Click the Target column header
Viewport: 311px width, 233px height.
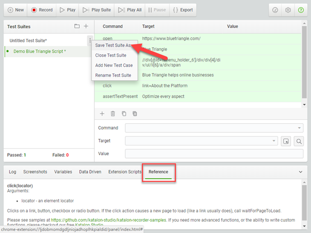coord(148,26)
